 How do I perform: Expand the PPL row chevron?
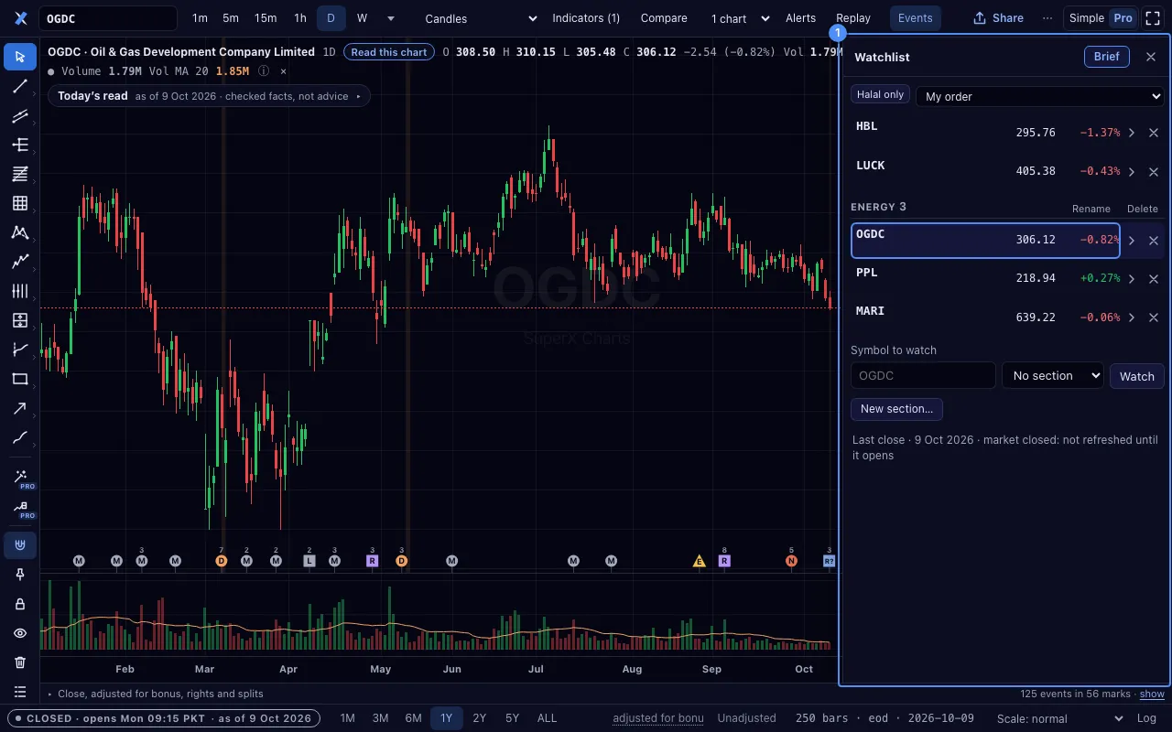pos(1132,278)
